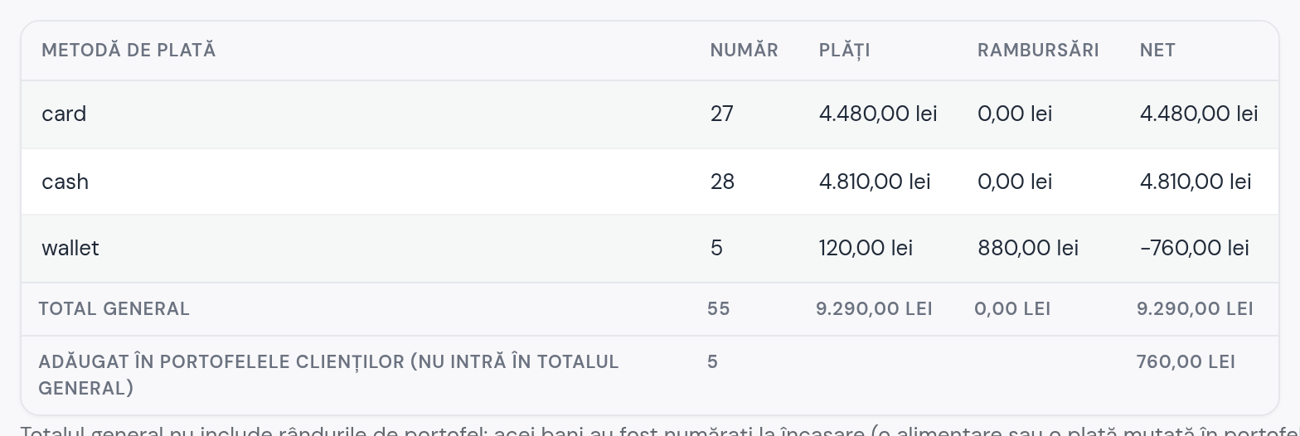Click the wallet net value -760,00 lei
This screenshot has height=436, width=1300.
point(1195,248)
